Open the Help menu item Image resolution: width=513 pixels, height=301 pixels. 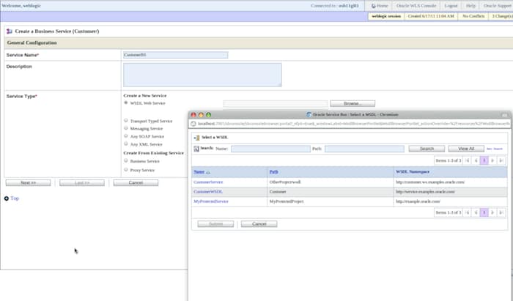[470, 6]
